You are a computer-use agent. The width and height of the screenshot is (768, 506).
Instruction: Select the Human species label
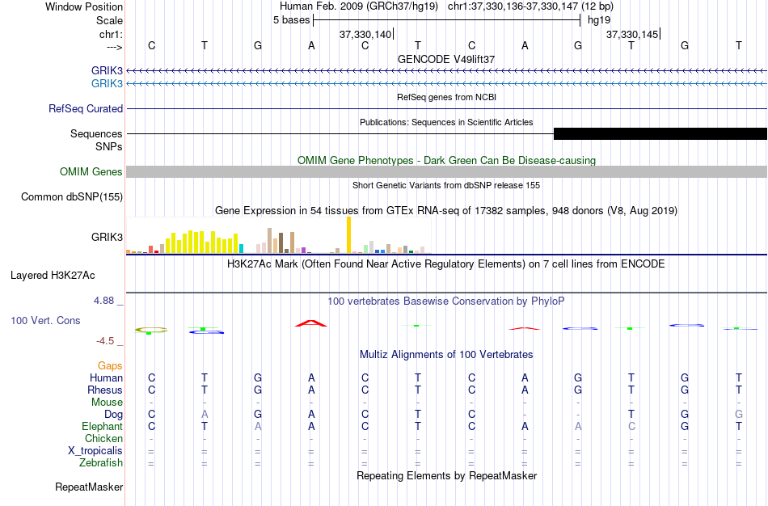(x=106, y=377)
